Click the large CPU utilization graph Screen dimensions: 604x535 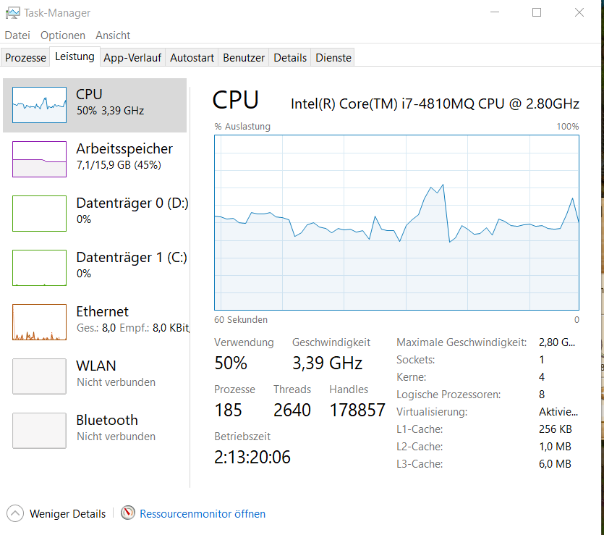pos(397,222)
